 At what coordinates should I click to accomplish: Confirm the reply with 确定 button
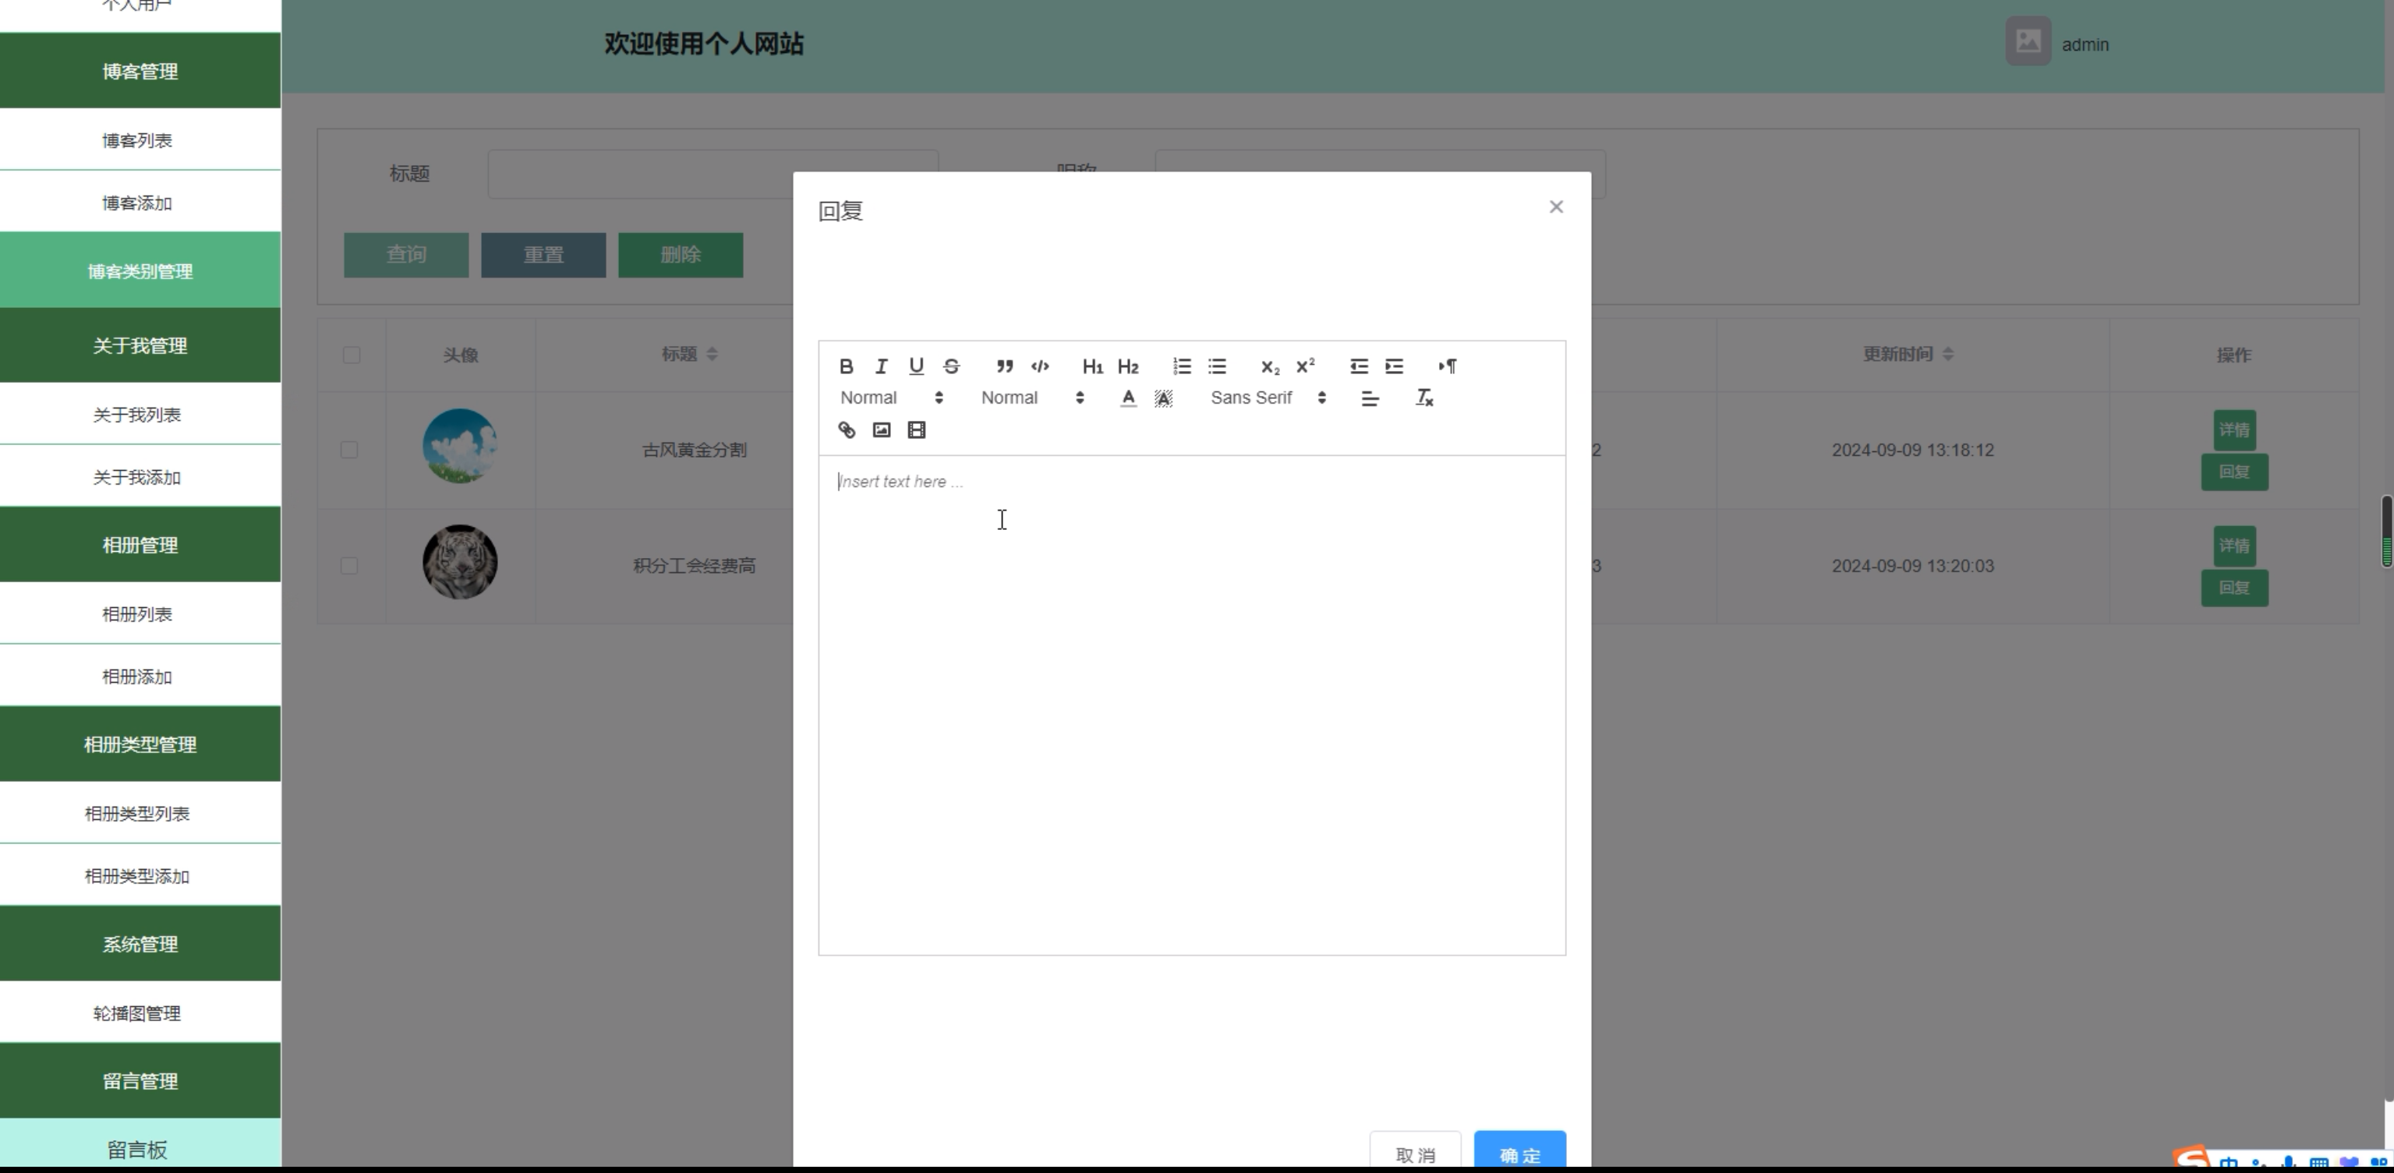(x=1519, y=1153)
